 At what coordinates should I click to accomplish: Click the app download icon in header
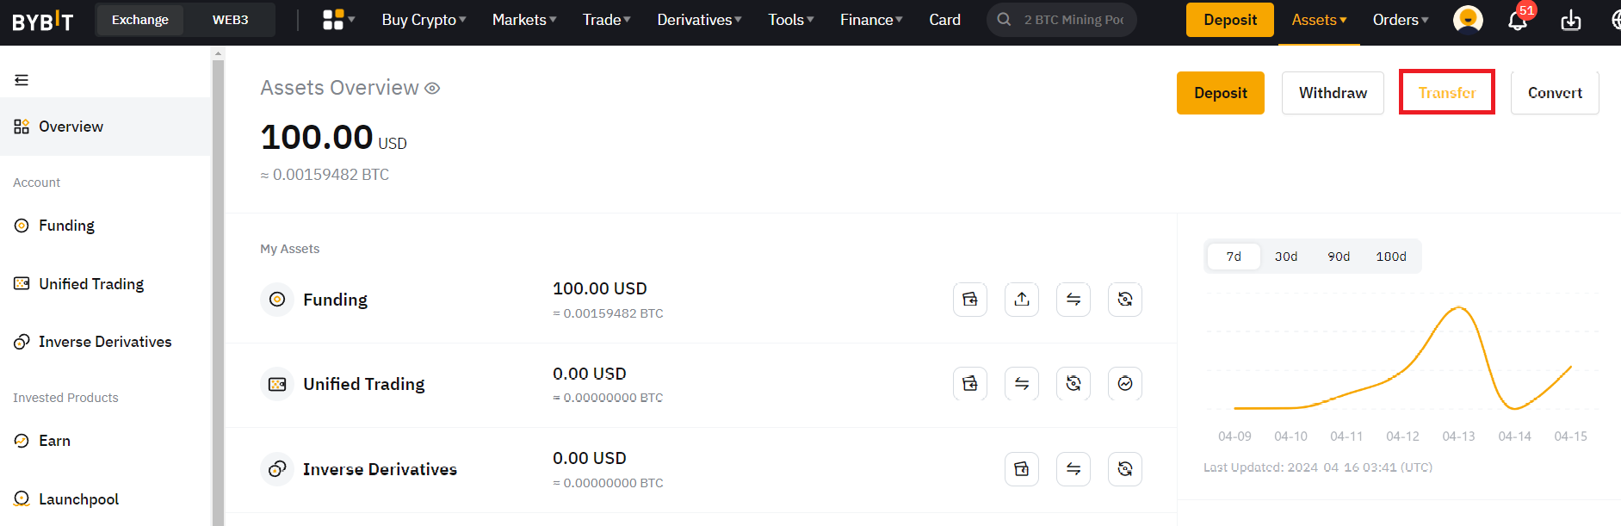pyautogui.click(x=1571, y=20)
